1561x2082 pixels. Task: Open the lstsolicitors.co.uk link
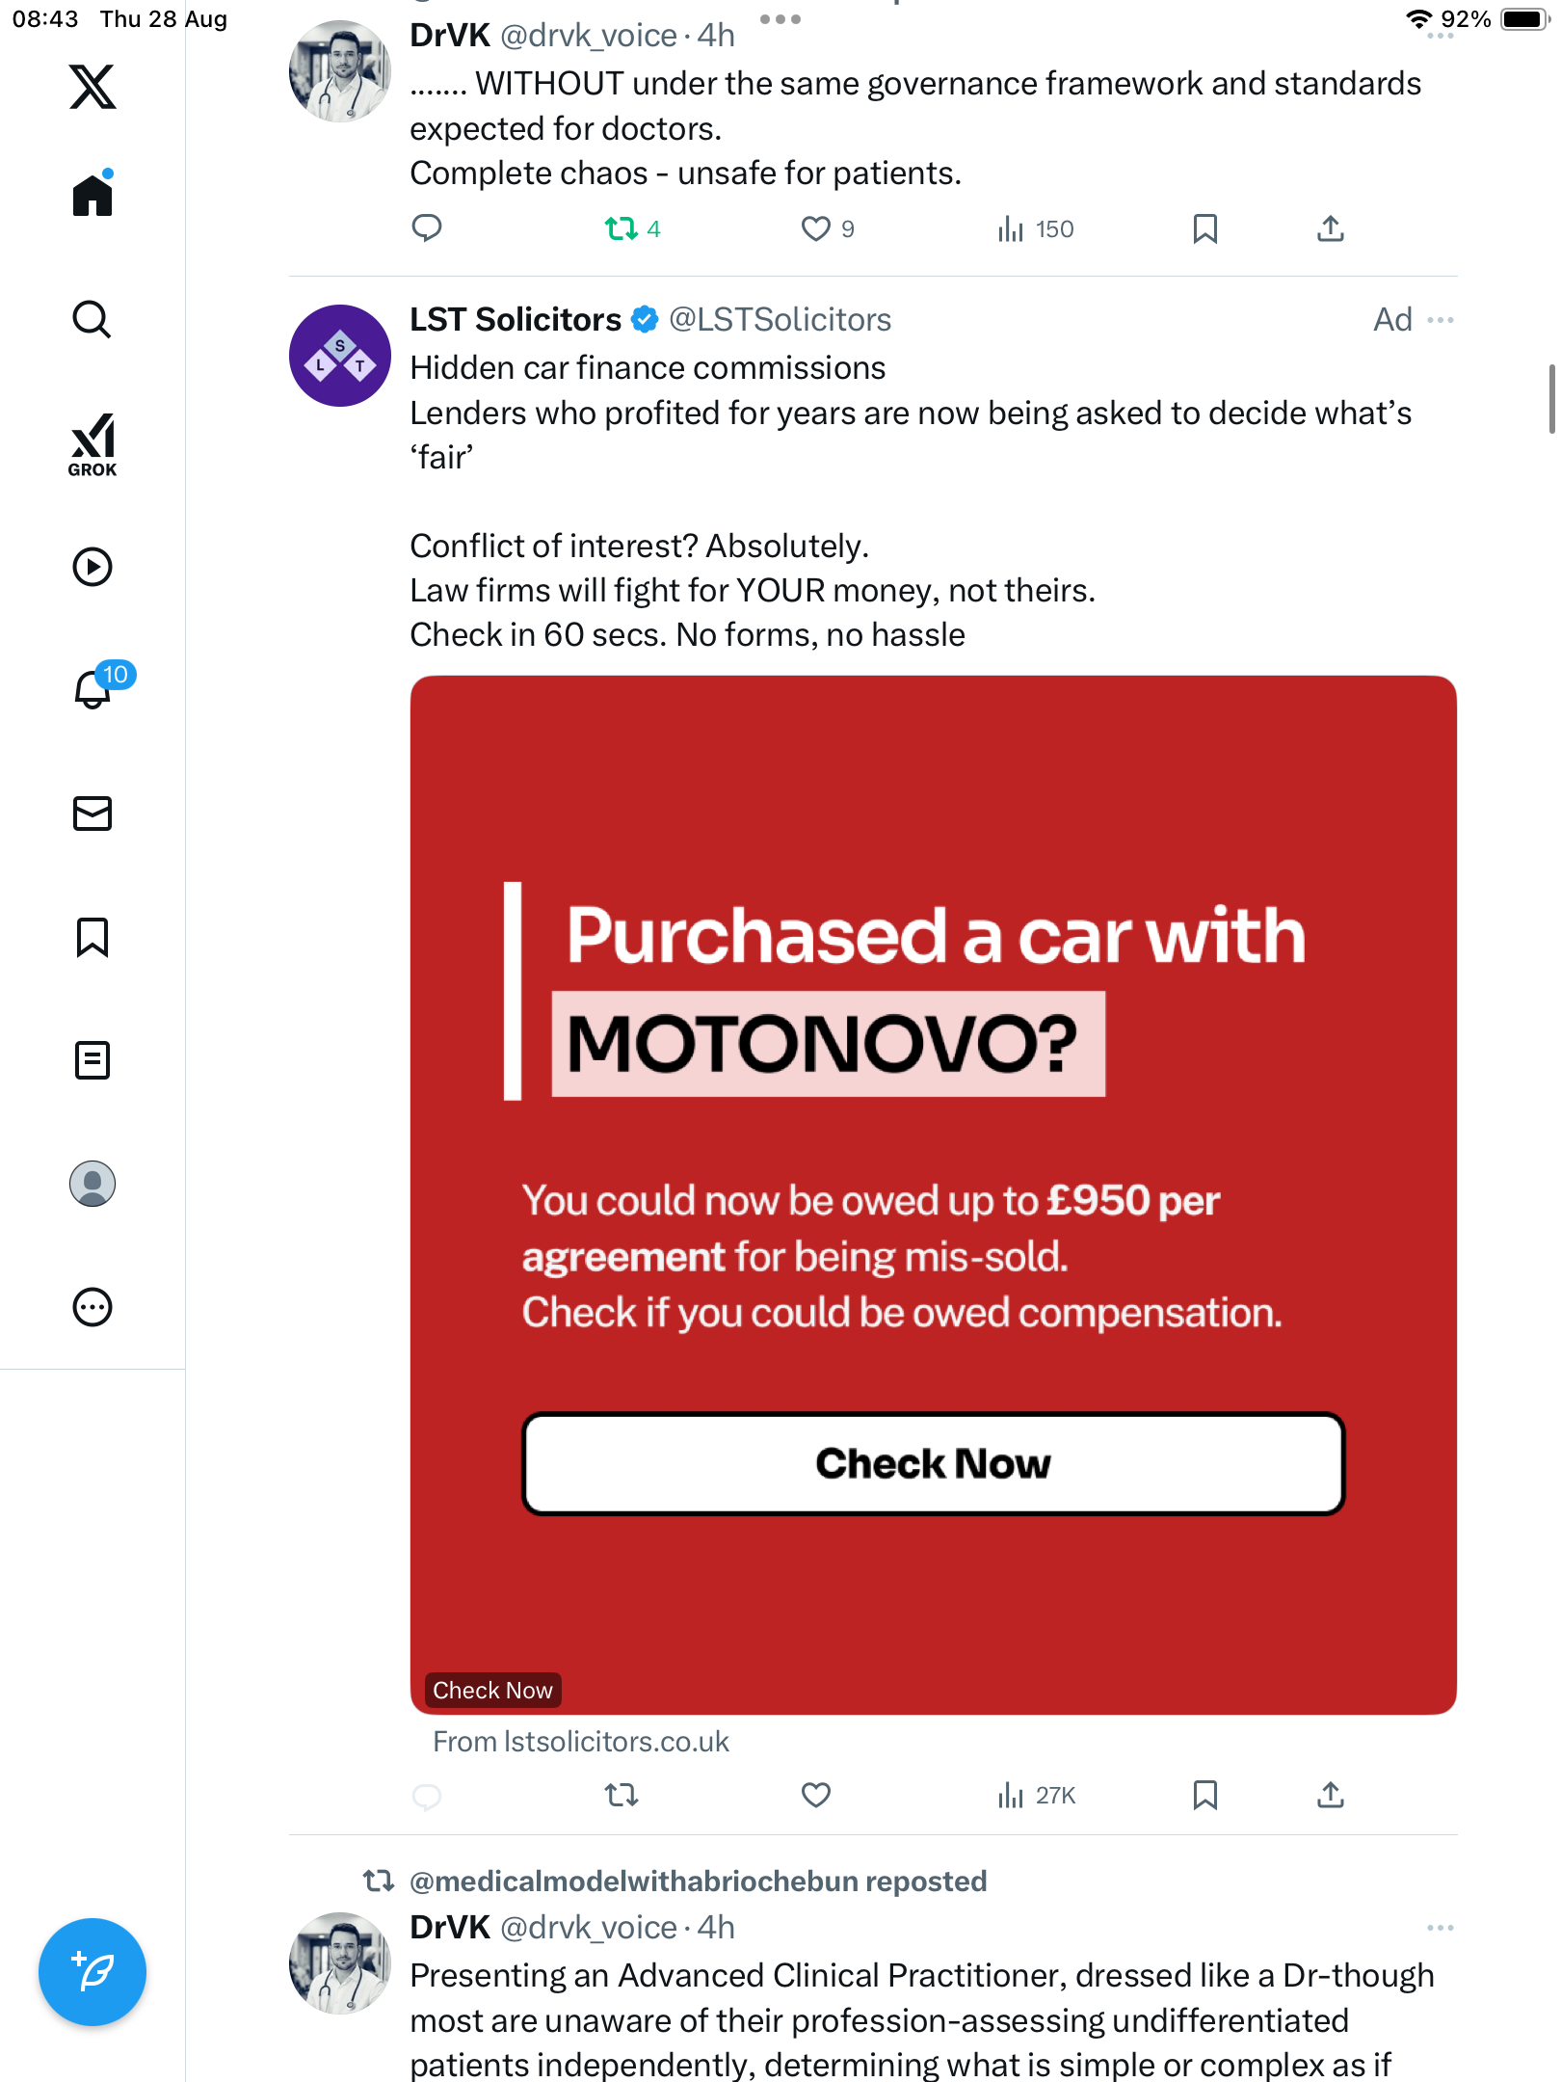point(581,1742)
